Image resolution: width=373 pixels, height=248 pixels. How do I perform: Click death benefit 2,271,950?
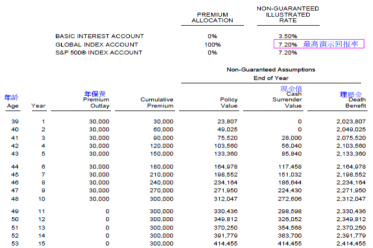click(x=351, y=191)
